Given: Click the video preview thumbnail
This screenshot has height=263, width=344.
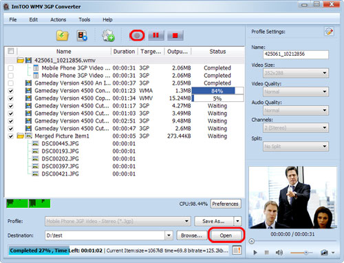Looking at the screenshot, I should [292, 198].
